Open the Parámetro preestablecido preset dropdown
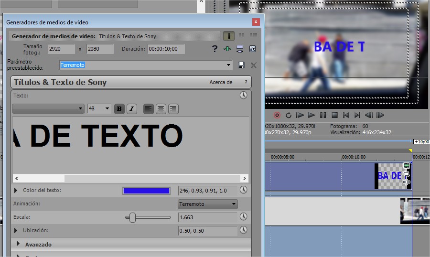 [x=228, y=65]
